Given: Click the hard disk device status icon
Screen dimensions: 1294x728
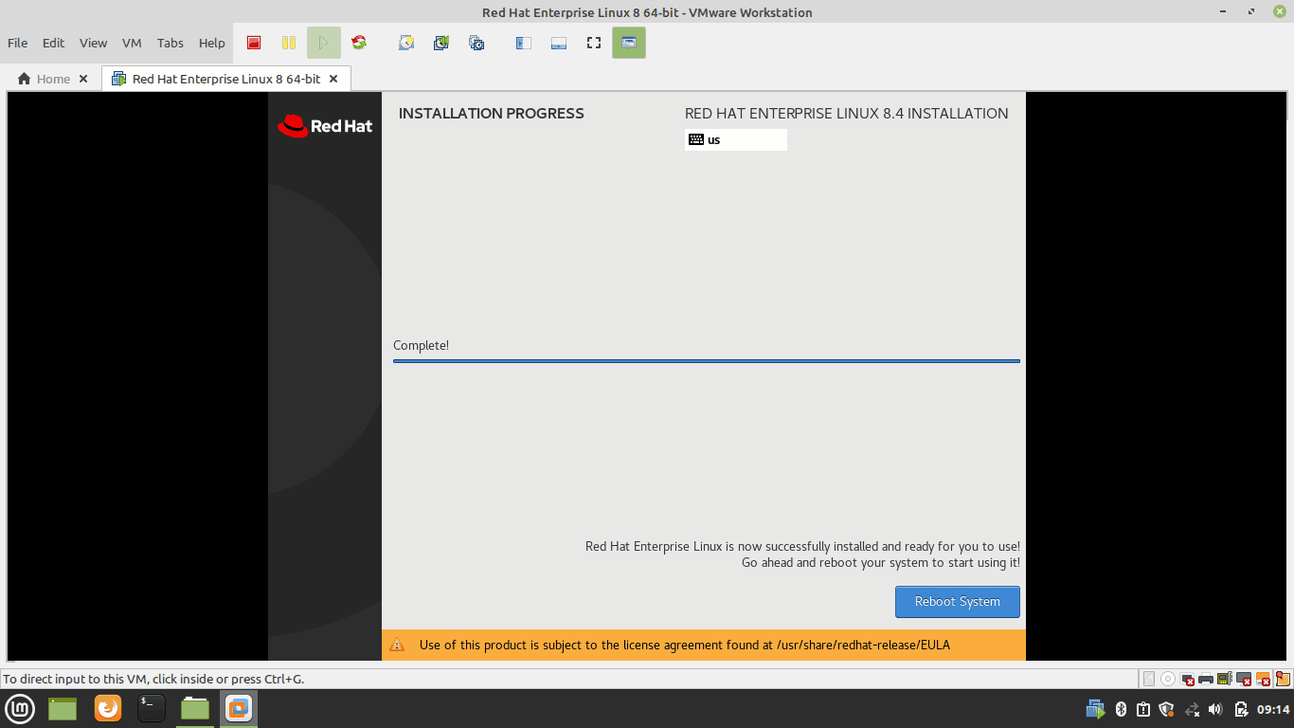Looking at the screenshot, I should pos(1149,679).
